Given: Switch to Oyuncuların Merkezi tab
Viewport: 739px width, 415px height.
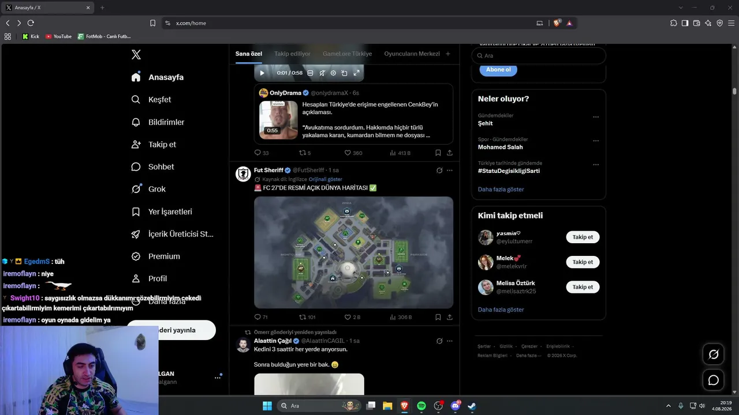Looking at the screenshot, I should tap(412, 54).
